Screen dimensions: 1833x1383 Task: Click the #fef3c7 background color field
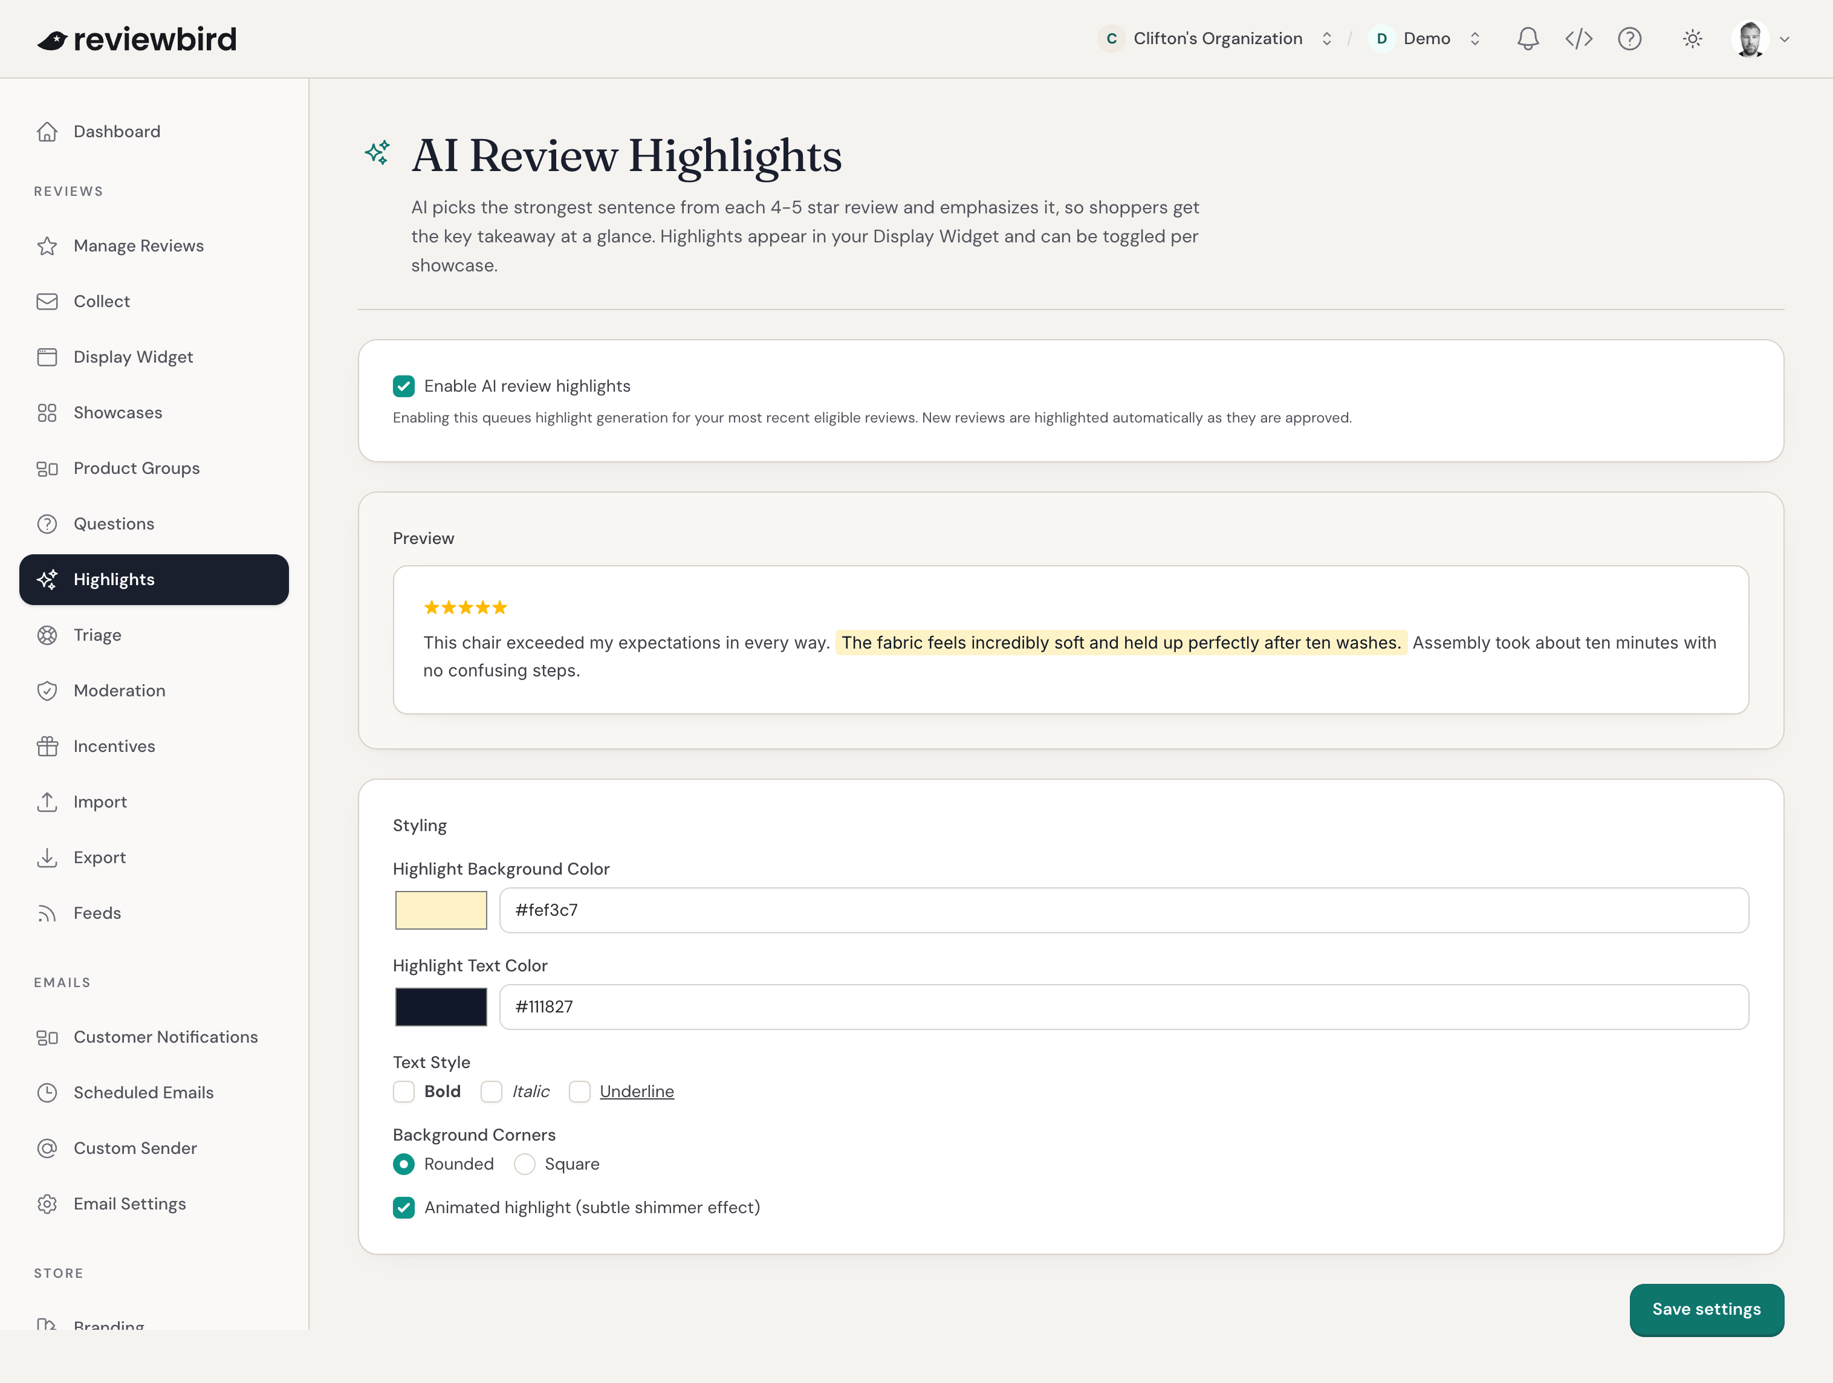(1124, 911)
